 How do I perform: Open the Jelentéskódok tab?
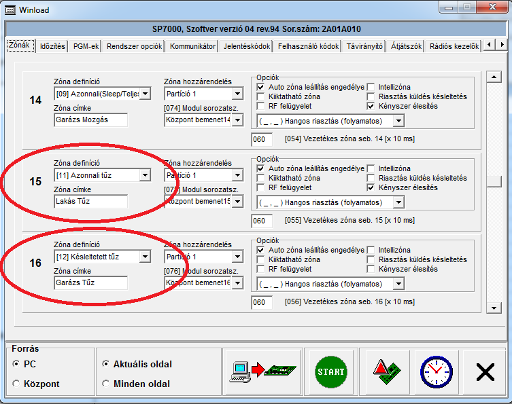(x=247, y=46)
